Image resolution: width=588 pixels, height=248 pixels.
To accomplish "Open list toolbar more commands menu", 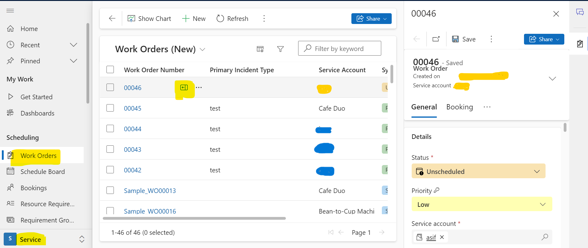I will (264, 18).
